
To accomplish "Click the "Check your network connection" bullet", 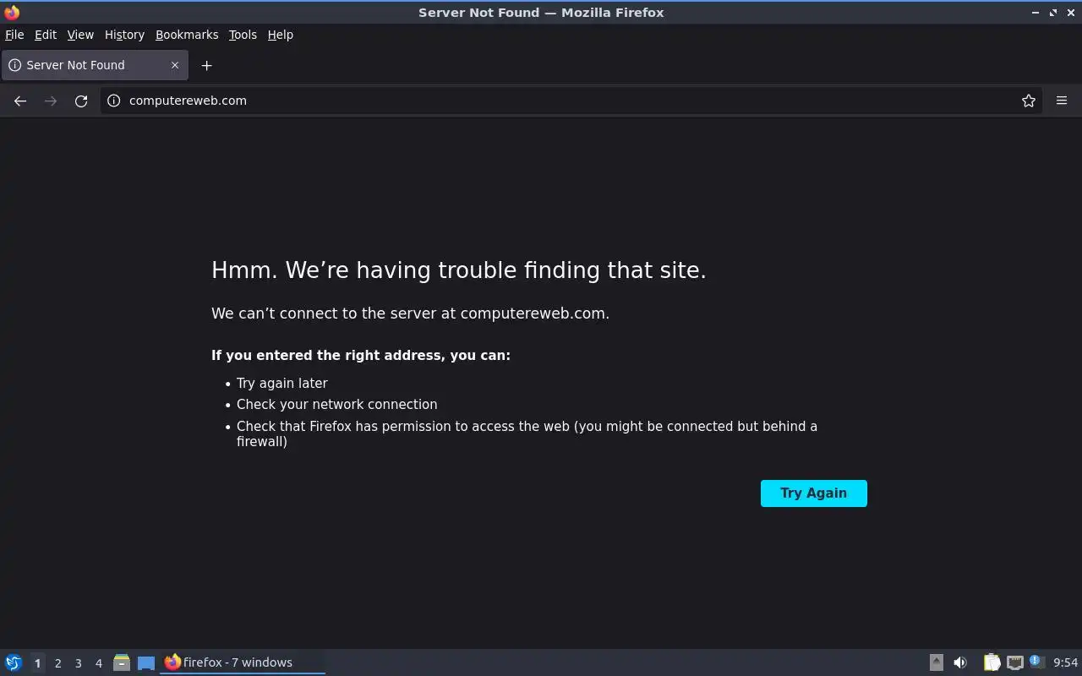I will (x=337, y=404).
